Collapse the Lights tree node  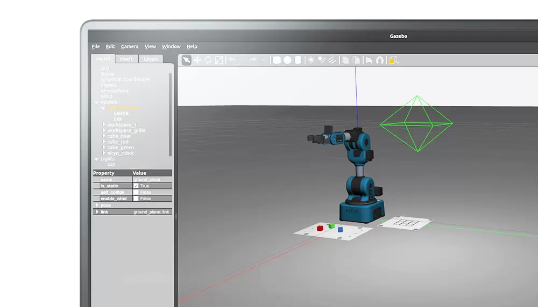pyautogui.click(x=96, y=159)
